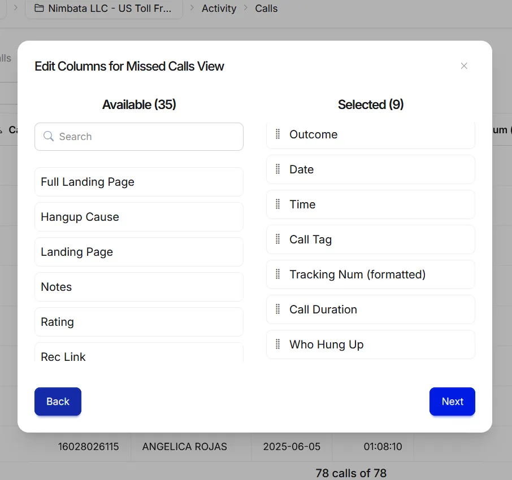512x480 pixels.
Task: Click the Selected (9) heading
Action: coord(371,104)
